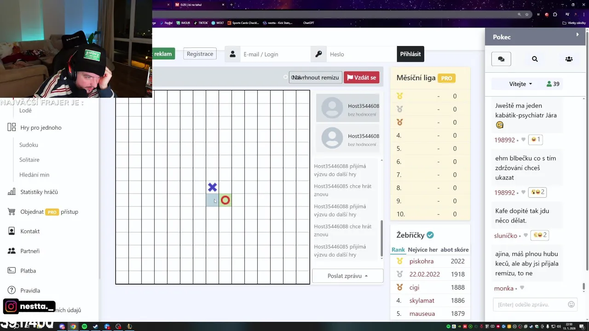This screenshot has height=331, width=589.
Task: Open Chrome from taskbar
Action: (73, 326)
